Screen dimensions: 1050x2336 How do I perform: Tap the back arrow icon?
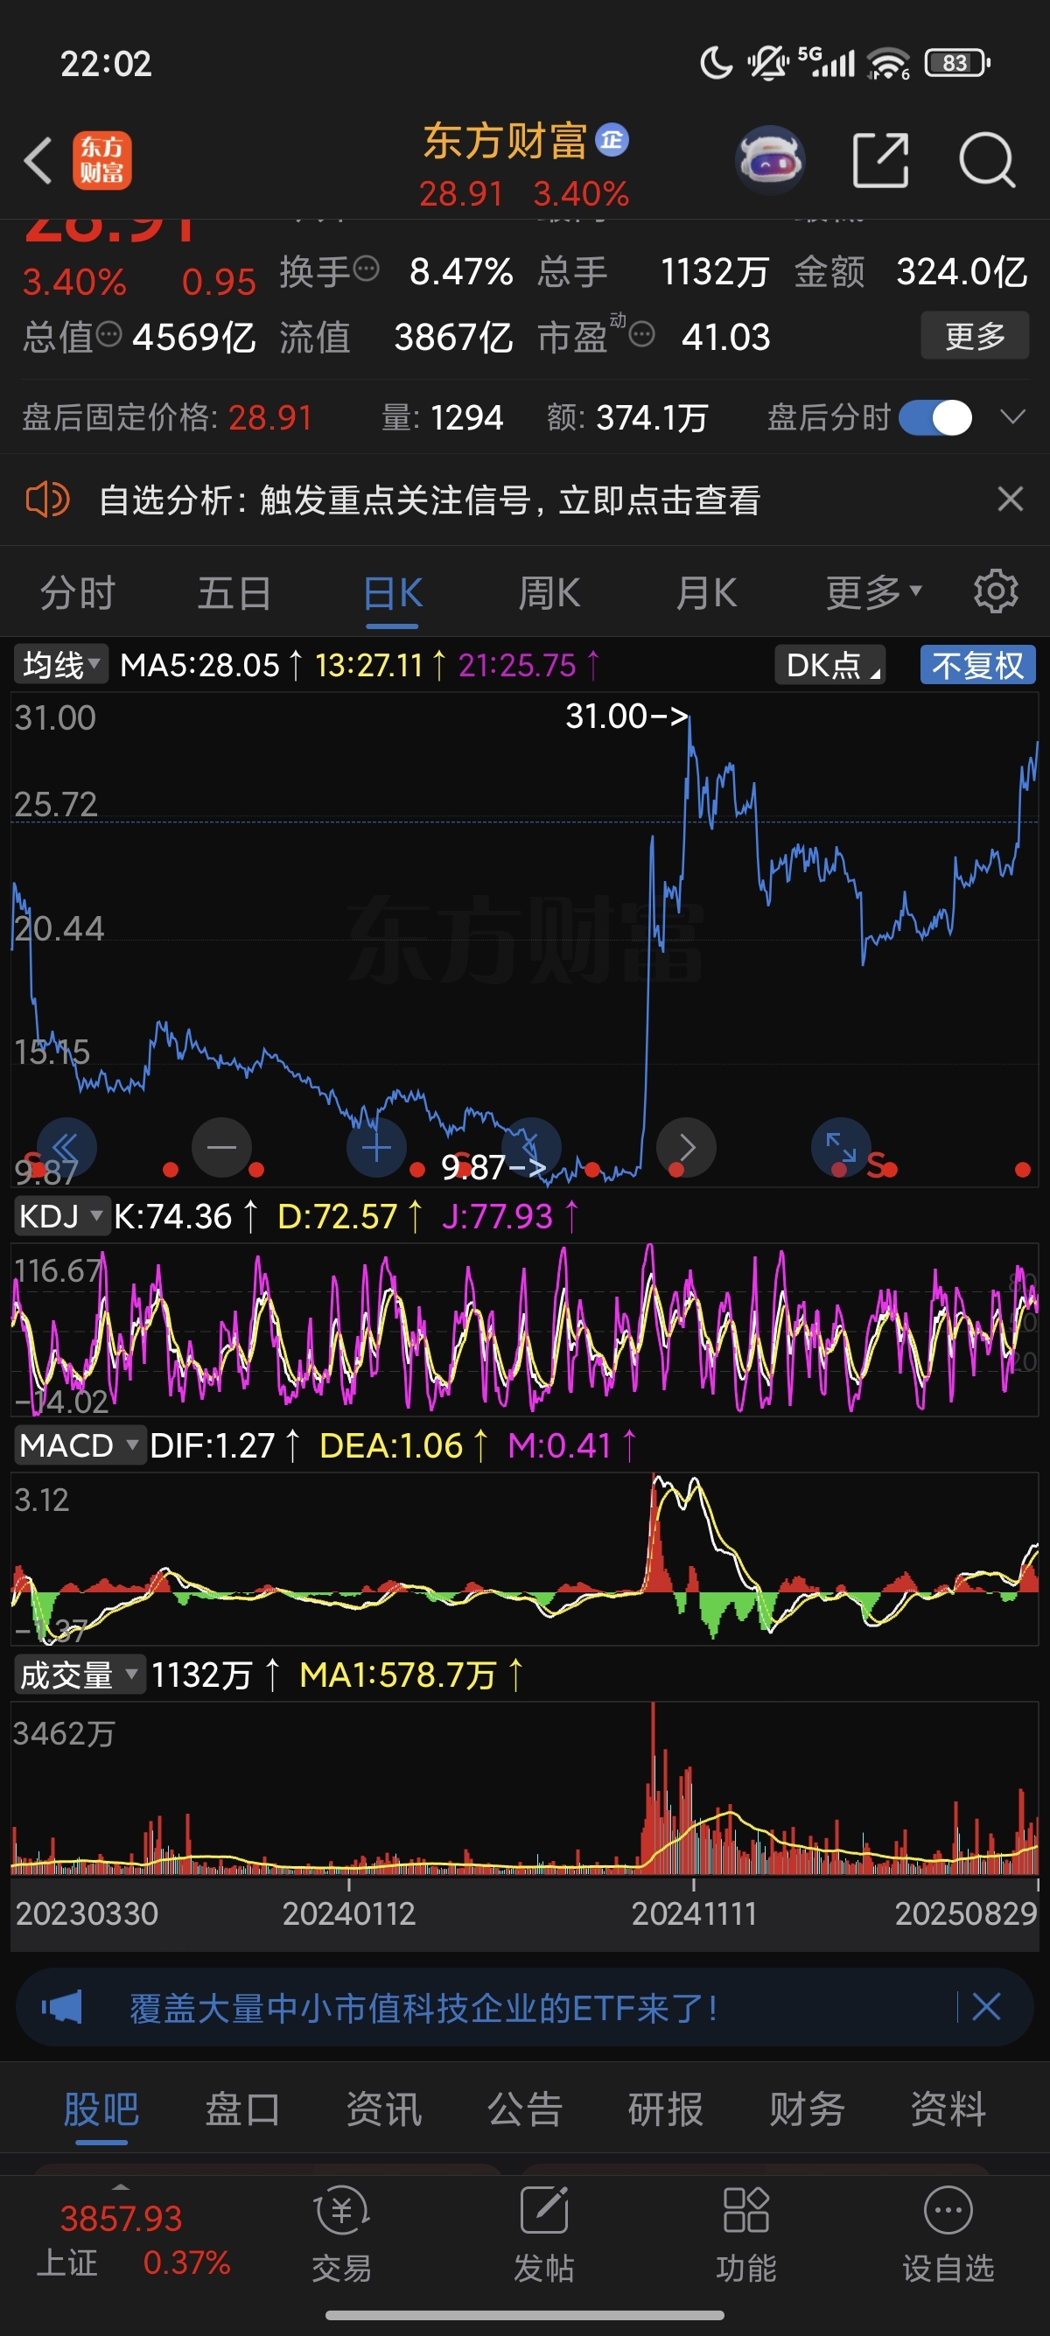point(38,160)
